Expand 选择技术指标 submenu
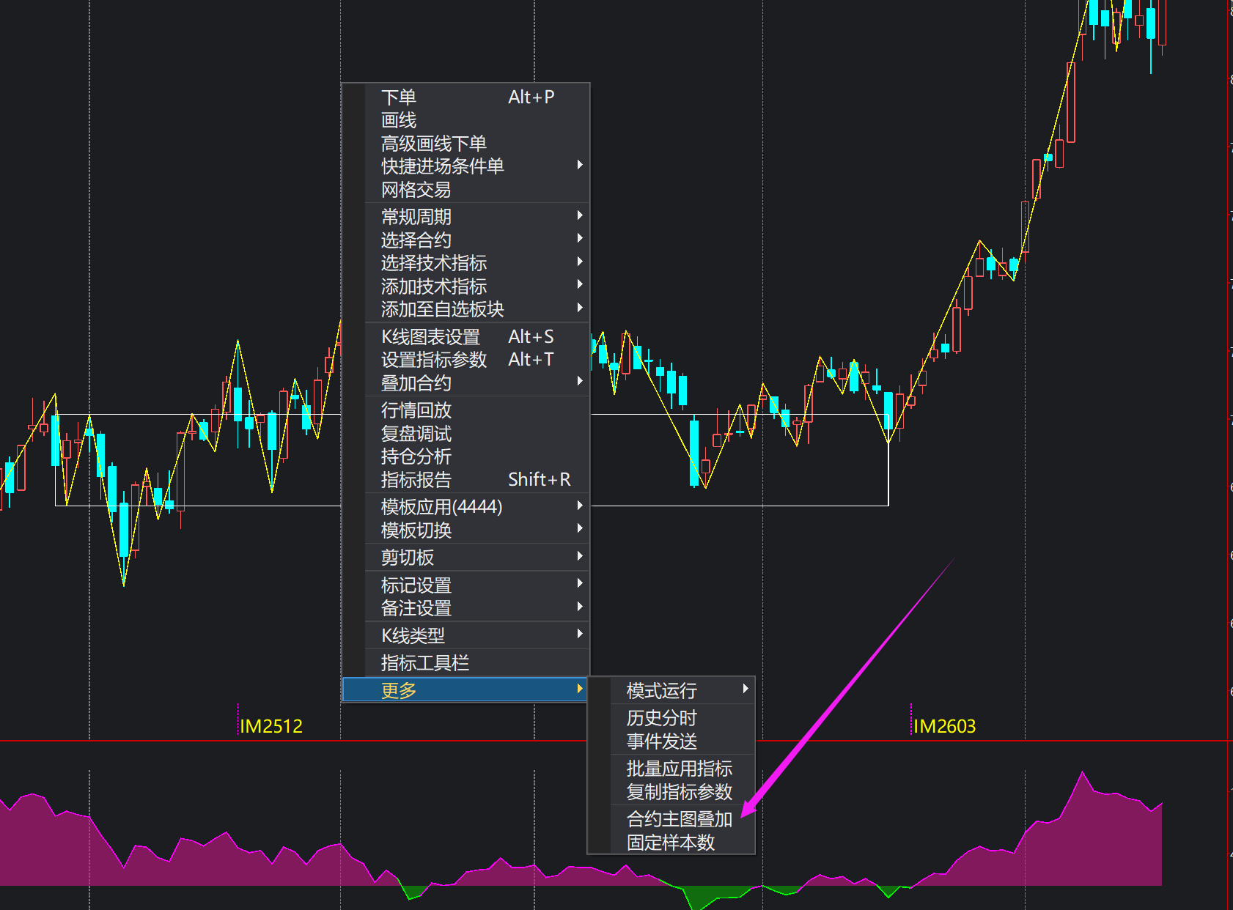 tap(433, 263)
